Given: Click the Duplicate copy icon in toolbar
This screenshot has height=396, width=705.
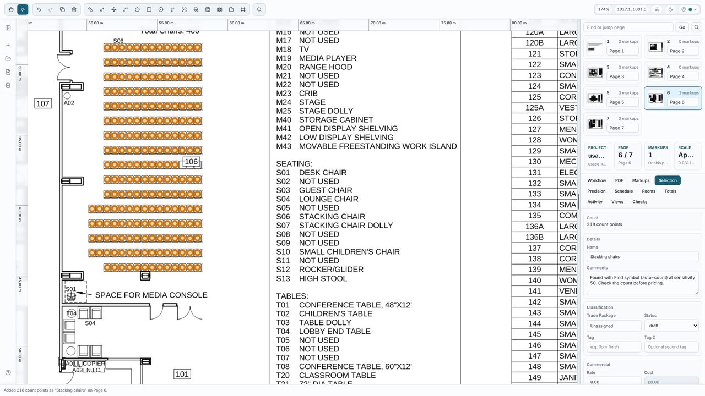Looking at the screenshot, I should pyautogui.click(x=62, y=9).
